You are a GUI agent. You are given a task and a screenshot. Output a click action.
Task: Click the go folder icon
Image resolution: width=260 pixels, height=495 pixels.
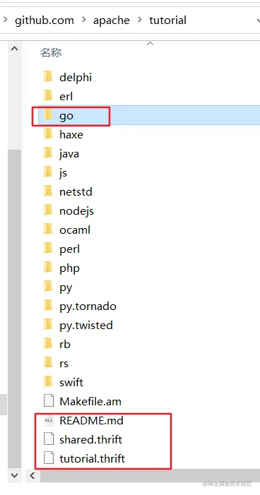click(48, 115)
